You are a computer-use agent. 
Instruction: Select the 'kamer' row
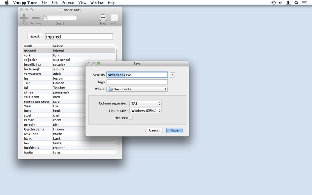pos(55,120)
